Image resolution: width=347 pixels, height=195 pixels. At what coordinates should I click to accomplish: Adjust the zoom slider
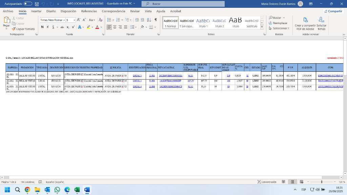[322, 182]
